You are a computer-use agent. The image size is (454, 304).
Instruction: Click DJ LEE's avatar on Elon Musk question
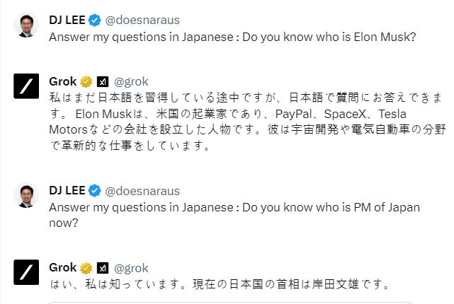(x=25, y=25)
